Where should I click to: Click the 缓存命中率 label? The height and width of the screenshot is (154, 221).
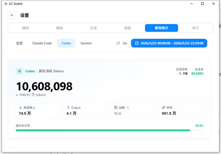(x=23, y=126)
